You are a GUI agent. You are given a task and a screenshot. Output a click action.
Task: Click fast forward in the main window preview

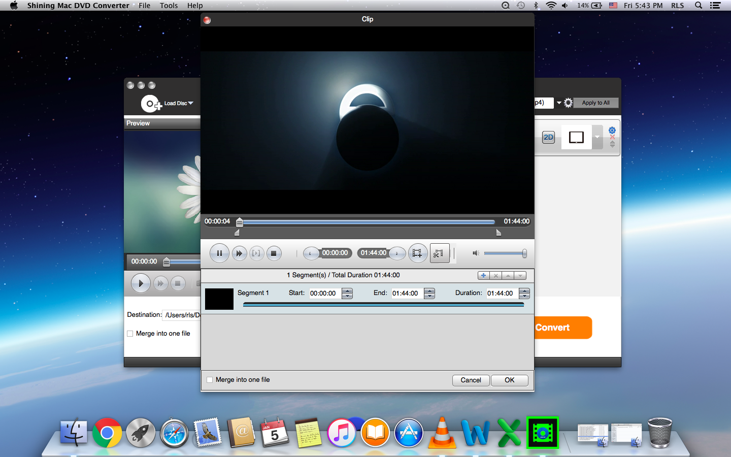coord(160,283)
